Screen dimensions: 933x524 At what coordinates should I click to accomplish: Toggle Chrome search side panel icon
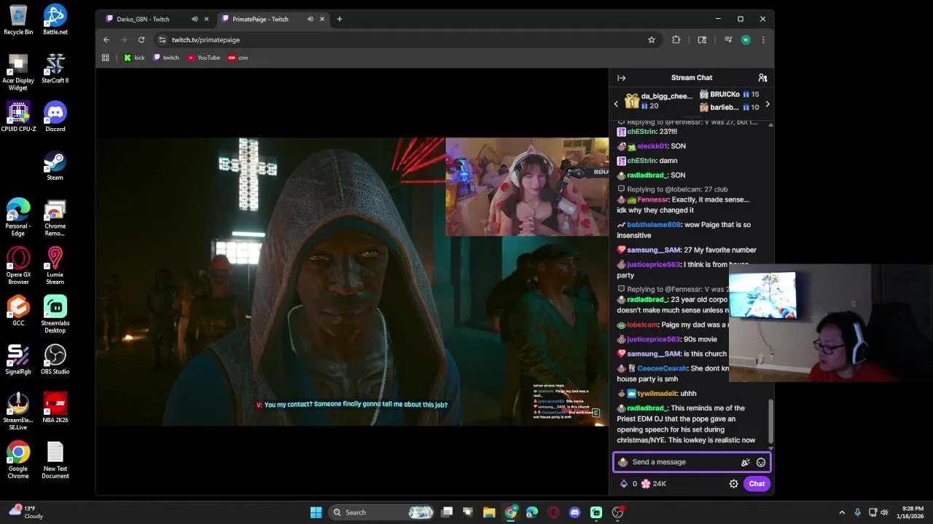[x=702, y=40]
